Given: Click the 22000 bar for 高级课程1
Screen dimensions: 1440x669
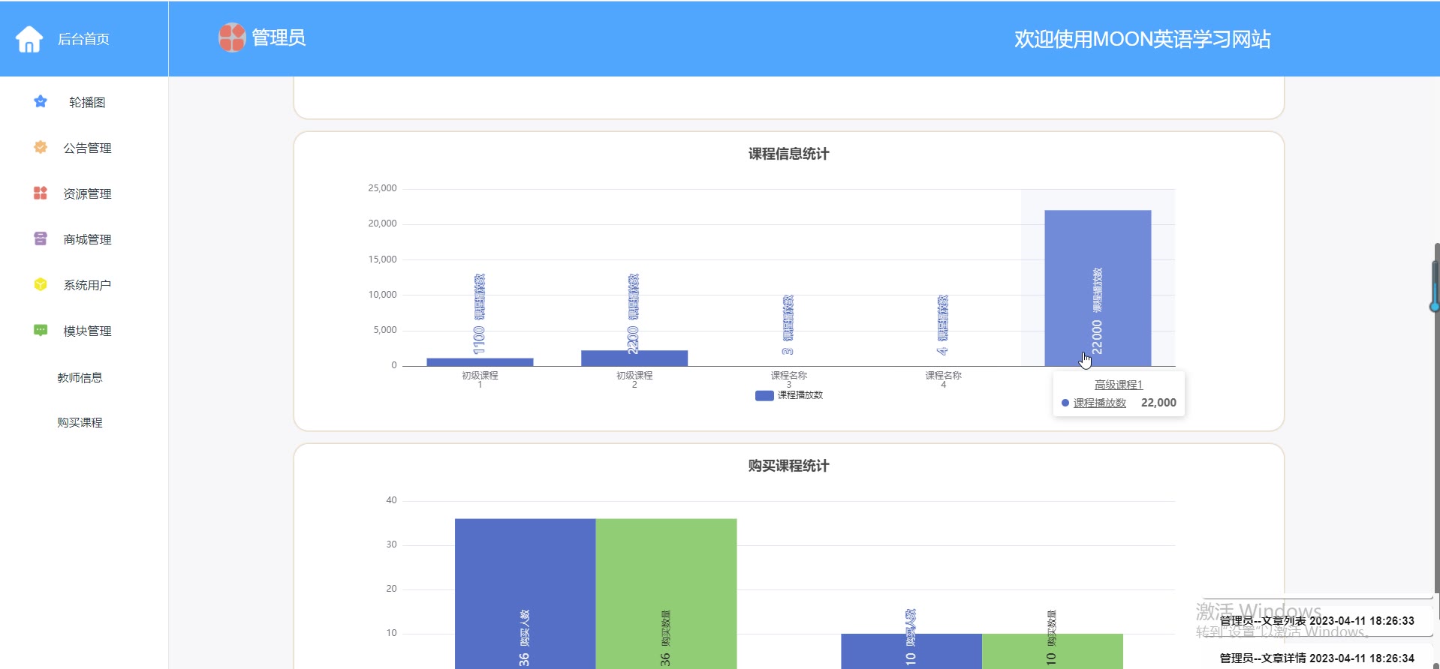Looking at the screenshot, I should click(x=1098, y=288).
